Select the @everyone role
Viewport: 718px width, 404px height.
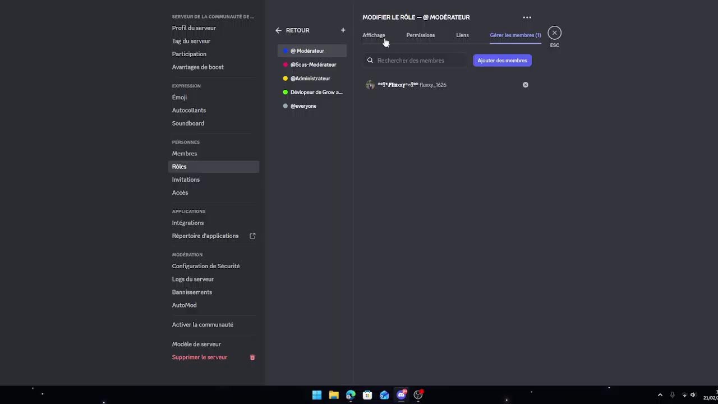click(x=312, y=106)
